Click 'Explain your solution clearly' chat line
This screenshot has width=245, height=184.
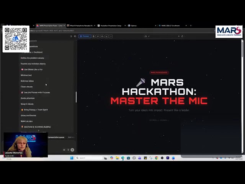[33, 64]
